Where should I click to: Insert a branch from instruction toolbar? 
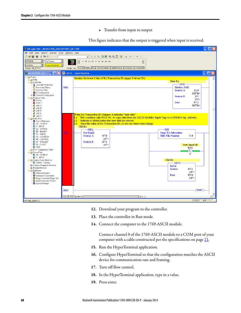(x=86, y=61)
